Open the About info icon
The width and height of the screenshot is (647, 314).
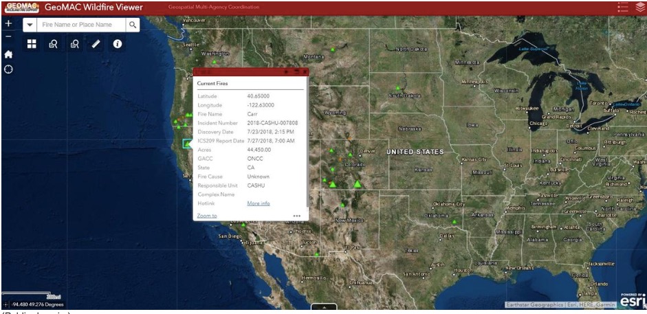pos(117,44)
